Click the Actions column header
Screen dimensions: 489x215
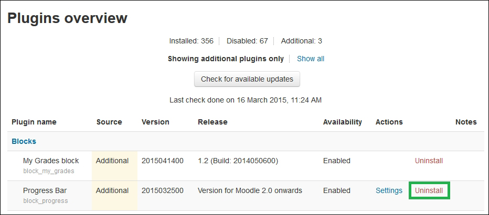coord(389,122)
